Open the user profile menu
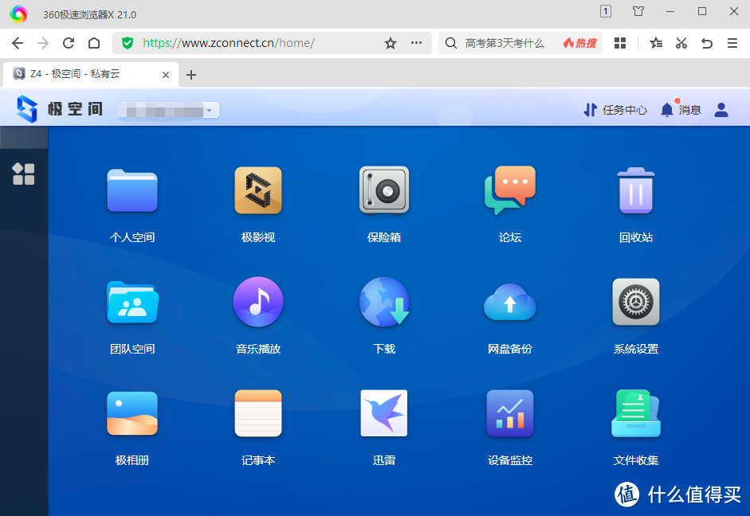This screenshot has width=750, height=516. click(721, 110)
